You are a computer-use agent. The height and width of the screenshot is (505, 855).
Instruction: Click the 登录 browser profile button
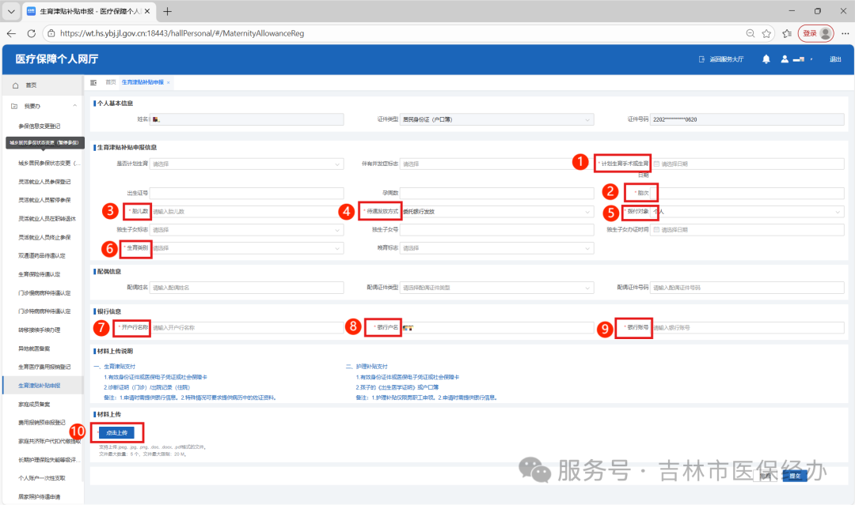(815, 33)
